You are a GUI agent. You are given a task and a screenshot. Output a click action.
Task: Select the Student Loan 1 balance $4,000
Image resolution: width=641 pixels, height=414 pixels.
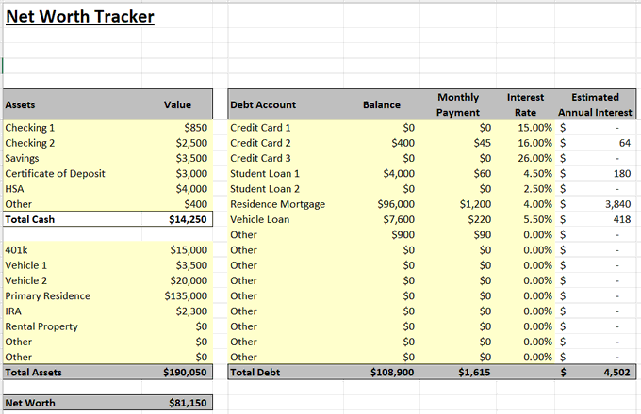pyautogui.click(x=399, y=174)
